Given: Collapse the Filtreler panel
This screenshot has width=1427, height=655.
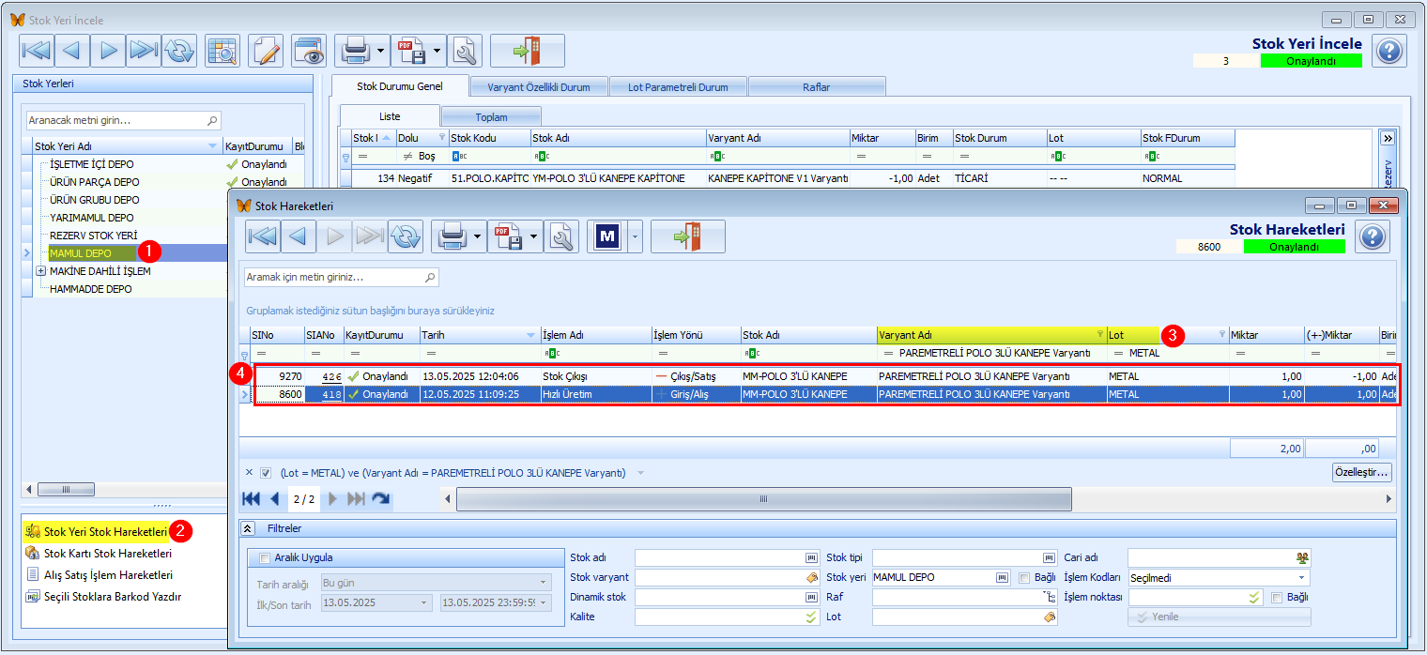Looking at the screenshot, I should (248, 528).
